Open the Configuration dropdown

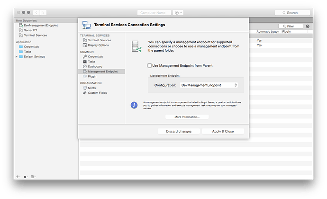click(x=209, y=85)
